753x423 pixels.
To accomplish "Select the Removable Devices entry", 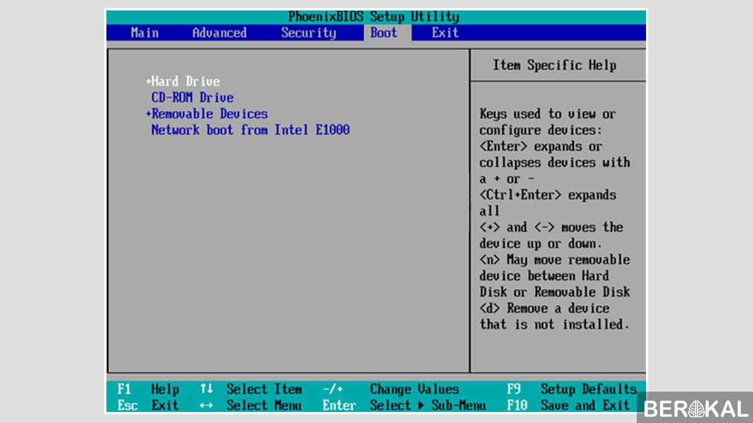I will click(x=209, y=114).
